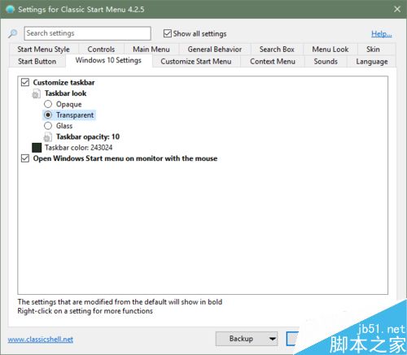Click the Classic Shell title bar icon
This screenshot has height=355, width=407.
coord(10,10)
